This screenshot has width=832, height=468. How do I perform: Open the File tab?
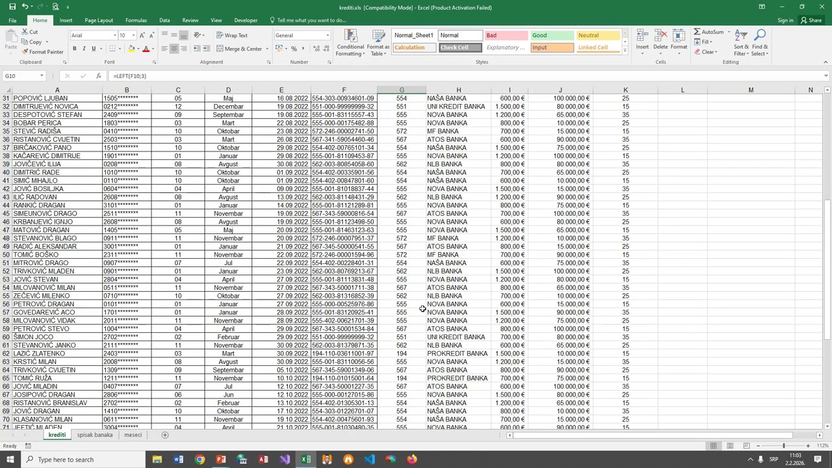pyautogui.click(x=12, y=20)
